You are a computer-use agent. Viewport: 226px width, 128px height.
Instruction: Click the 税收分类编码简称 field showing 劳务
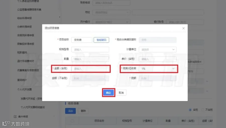pos(157,40)
